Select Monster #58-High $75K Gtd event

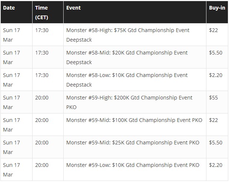click(128, 35)
